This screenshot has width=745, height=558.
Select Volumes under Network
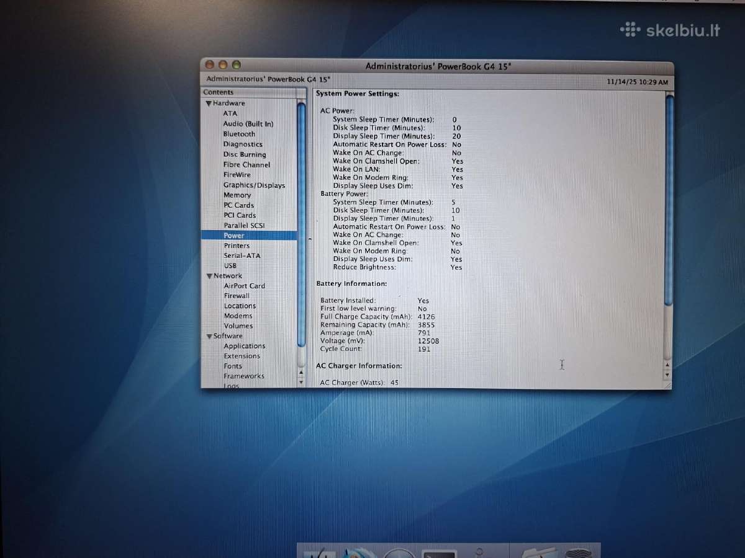238,325
